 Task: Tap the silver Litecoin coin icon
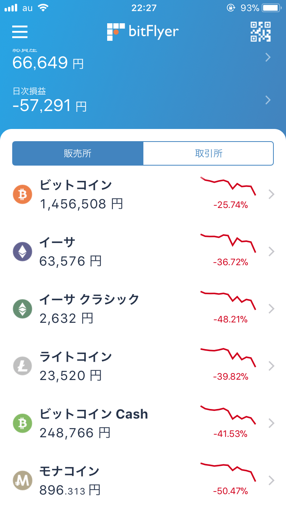click(x=22, y=366)
